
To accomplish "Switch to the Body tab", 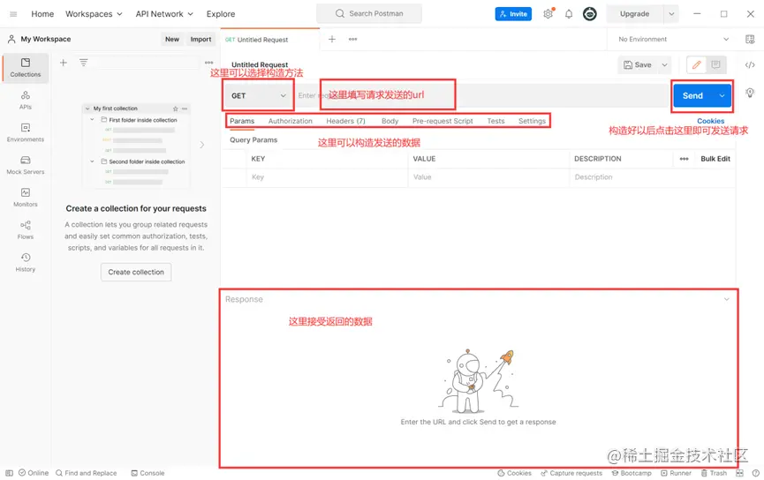I will point(390,121).
